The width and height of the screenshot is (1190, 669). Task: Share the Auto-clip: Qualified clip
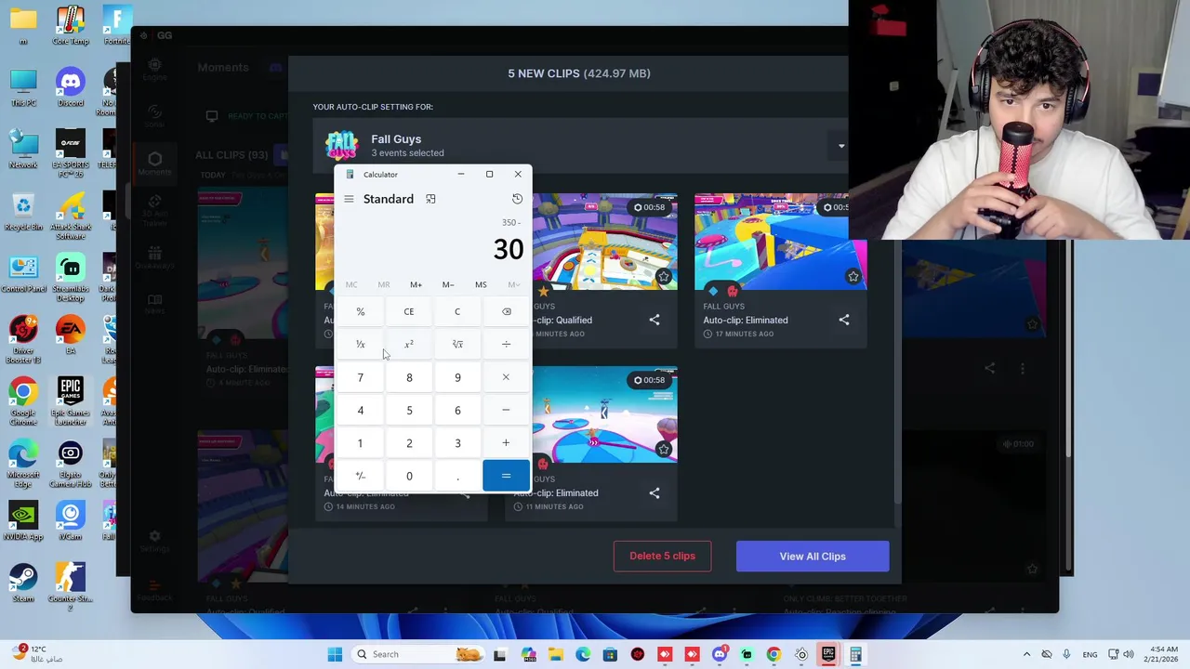pyautogui.click(x=654, y=320)
